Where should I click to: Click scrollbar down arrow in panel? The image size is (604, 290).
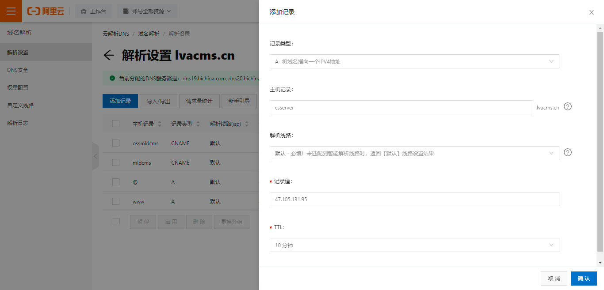pyautogui.click(x=600, y=263)
